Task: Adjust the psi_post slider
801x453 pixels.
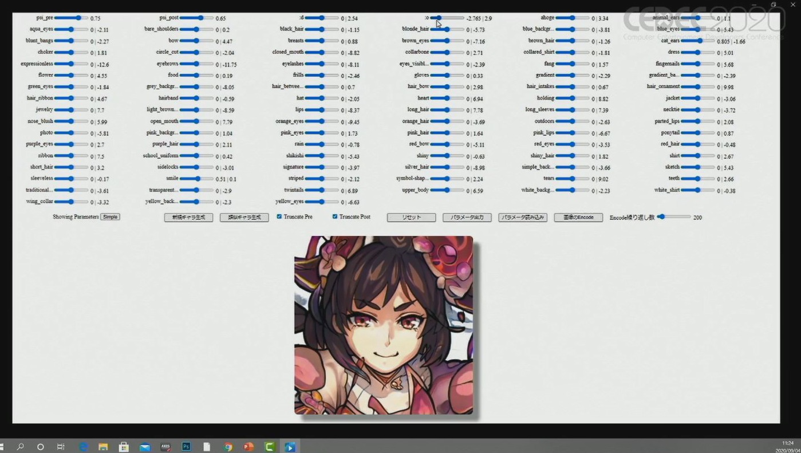Action: 196,18
